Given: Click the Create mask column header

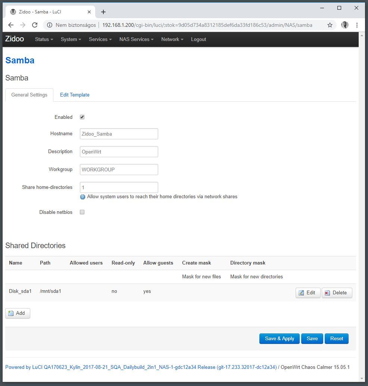Looking at the screenshot, I should point(196,263).
